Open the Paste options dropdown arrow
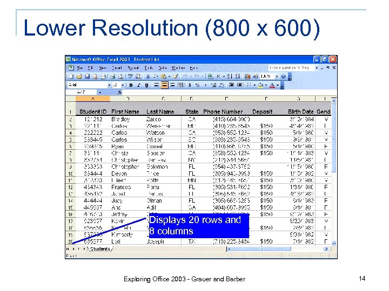389x291 pixels. (x=169, y=77)
